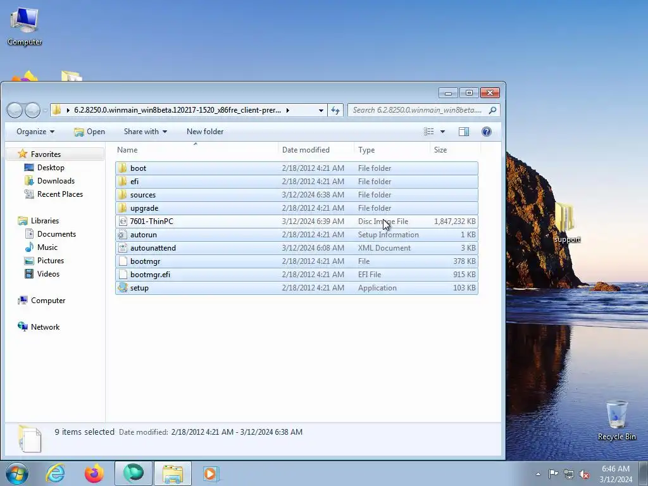Select the efi folder icon
This screenshot has height=486, width=648.
[122, 182]
